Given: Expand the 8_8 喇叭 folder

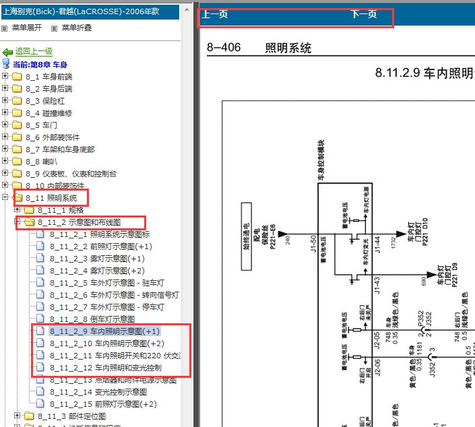Looking at the screenshot, I should click(x=5, y=160).
